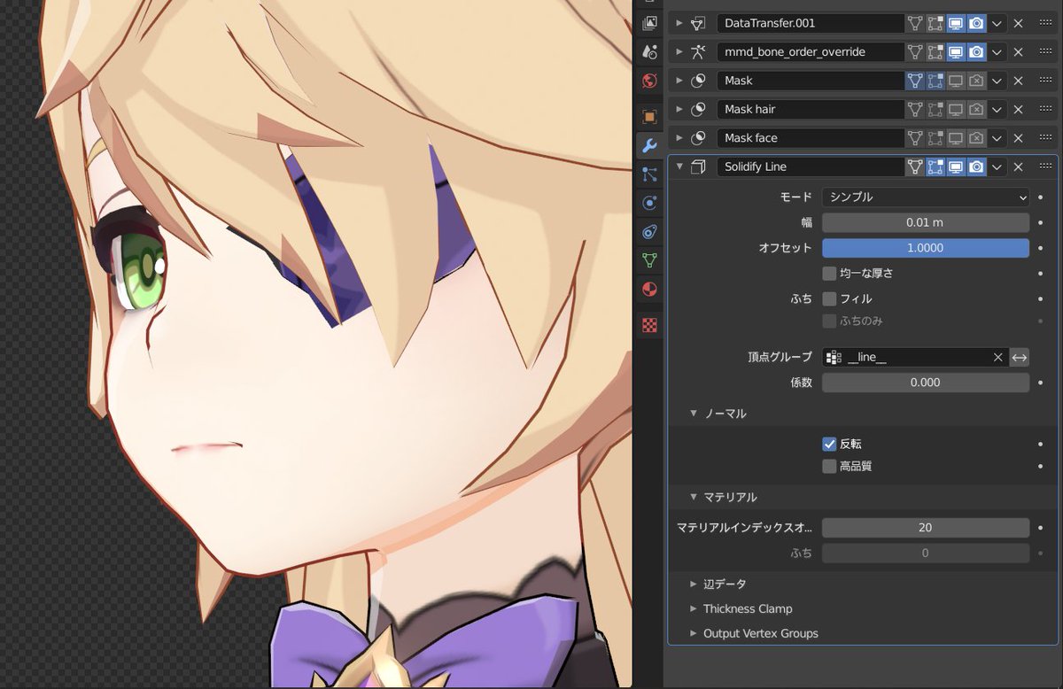Toggle DataTransfer.001 render visibility
Screen dimensions: 1063x689
[976, 24]
